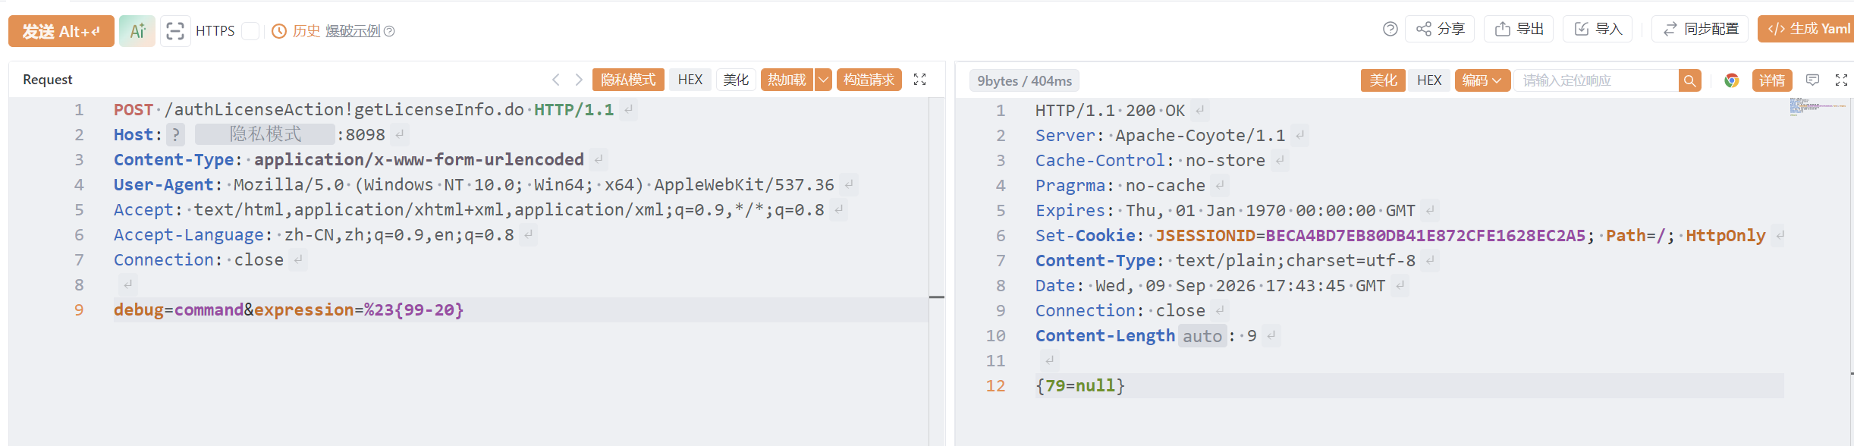Toggle 隐私模式 privacy mode in Request
This screenshot has width=1854, height=446.
coord(628,80)
